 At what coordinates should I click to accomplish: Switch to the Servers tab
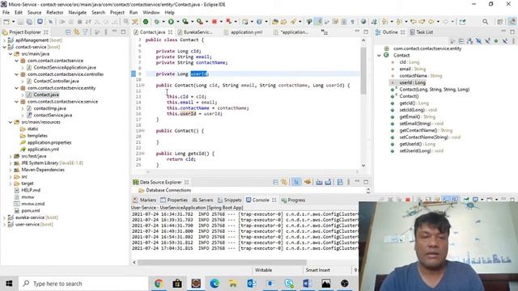click(x=202, y=200)
